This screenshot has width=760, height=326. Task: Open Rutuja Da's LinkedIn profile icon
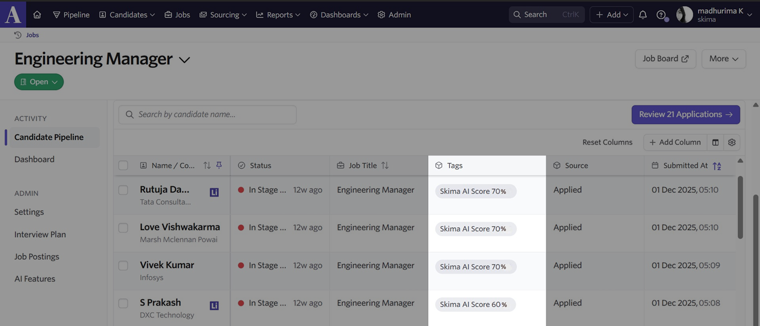pos(214,192)
